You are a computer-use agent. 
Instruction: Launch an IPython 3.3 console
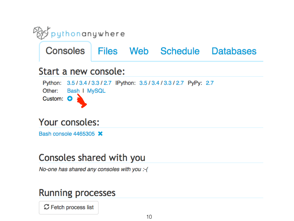click(x=168, y=83)
